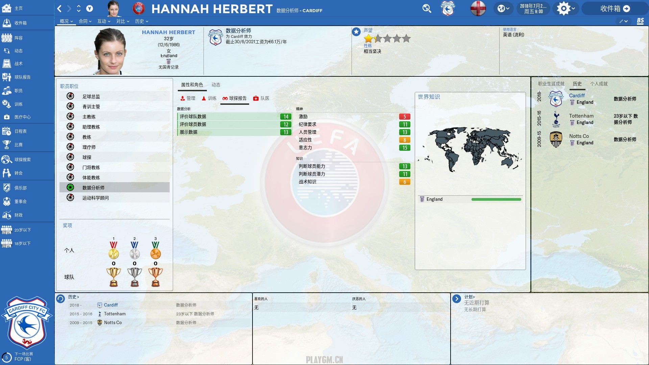Viewport: 649px width, 365px height.
Task: Select the 球探 role indicator
Action: (70, 157)
